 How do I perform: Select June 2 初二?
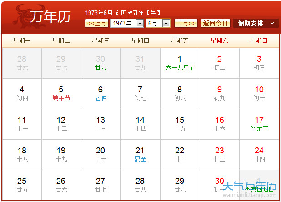pyautogui.click(x=220, y=63)
